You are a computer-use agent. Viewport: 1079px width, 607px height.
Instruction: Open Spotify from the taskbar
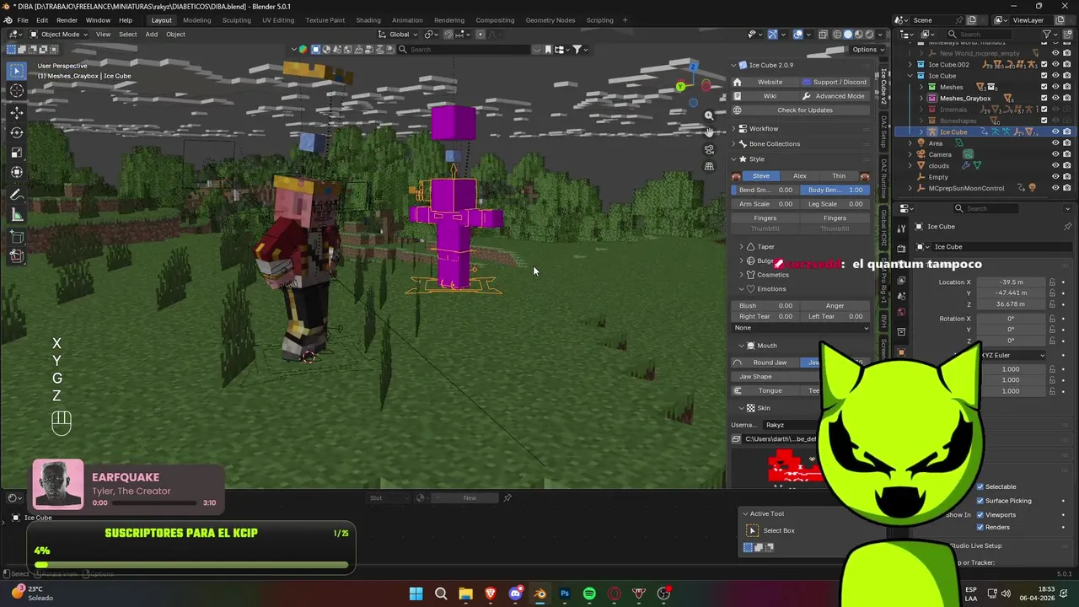(x=589, y=594)
